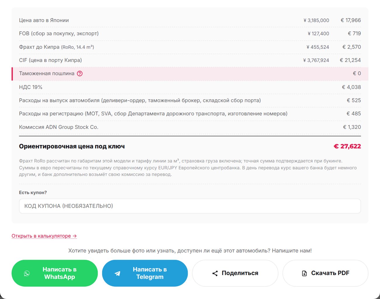Image resolution: width=380 pixels, height=299 pixels.
Task: Select the ¥ 3,767,924 CIF amount
Action: pos(316,60)
